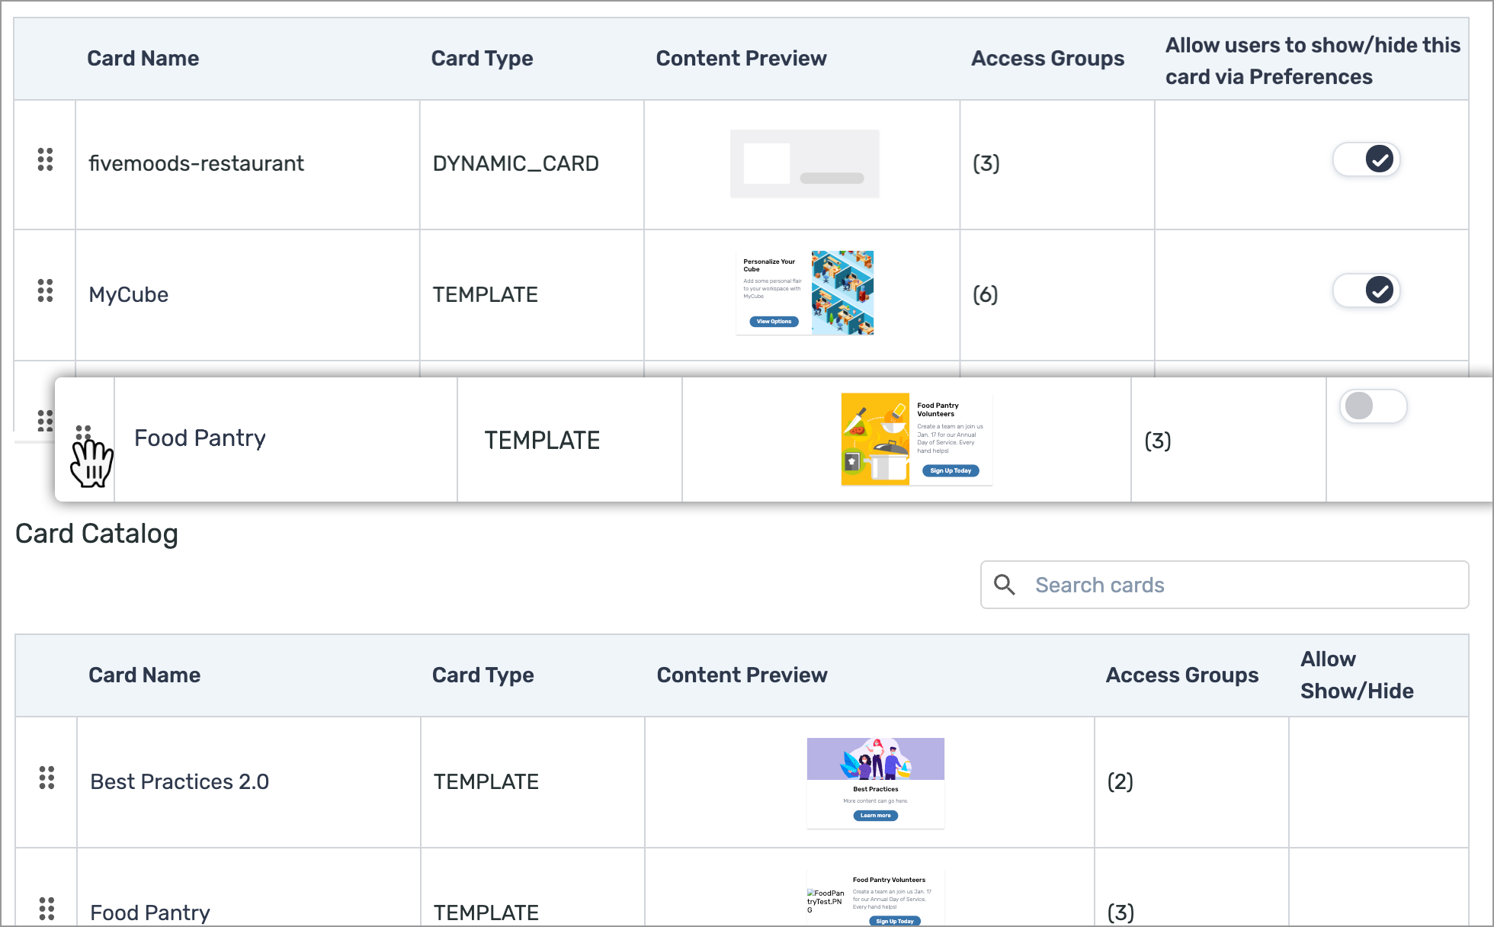The height and width of the screenshot is (927, 1494).
Task: Click Sign Up Today in dragged Food Pantry preview
Action: click(x=951, y=471)
